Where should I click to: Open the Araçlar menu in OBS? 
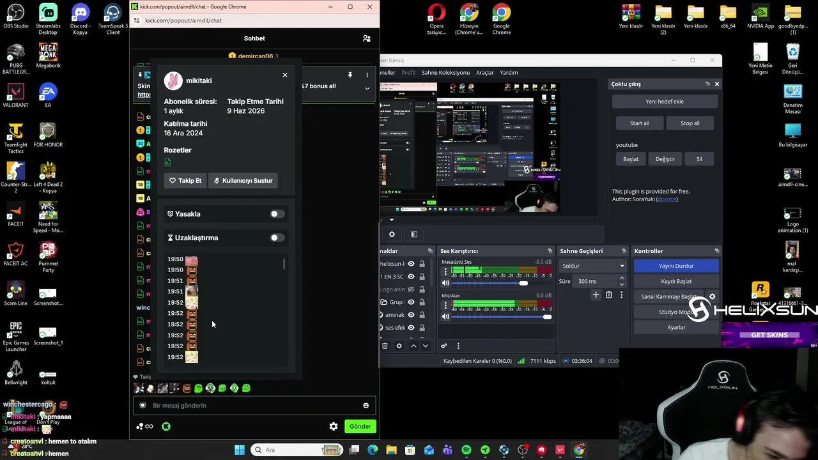tap(484, 73)
